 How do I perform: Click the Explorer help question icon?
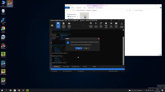[161, 8]
